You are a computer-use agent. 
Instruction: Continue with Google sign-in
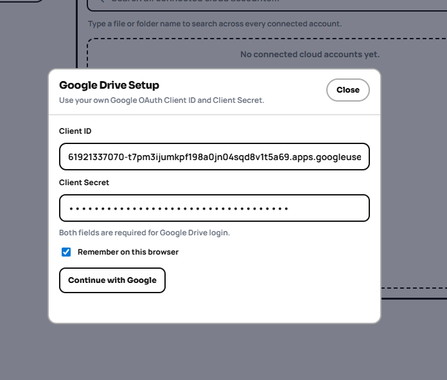pos(112,280)
